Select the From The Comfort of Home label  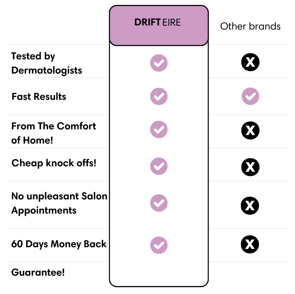54,133
